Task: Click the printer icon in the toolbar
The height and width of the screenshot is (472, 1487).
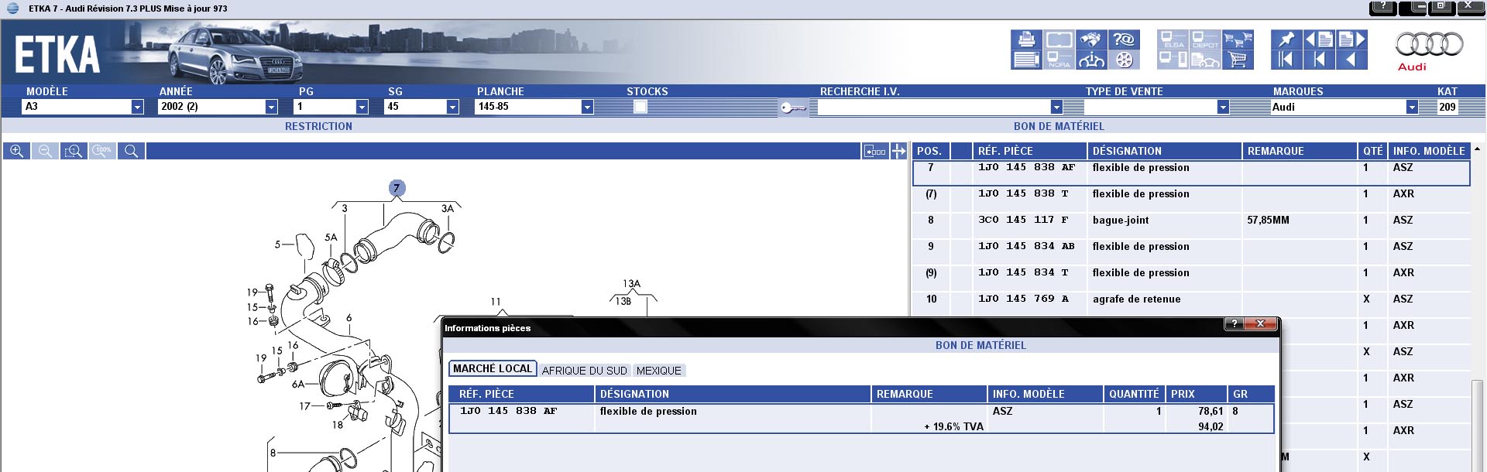Action: 1026,39
